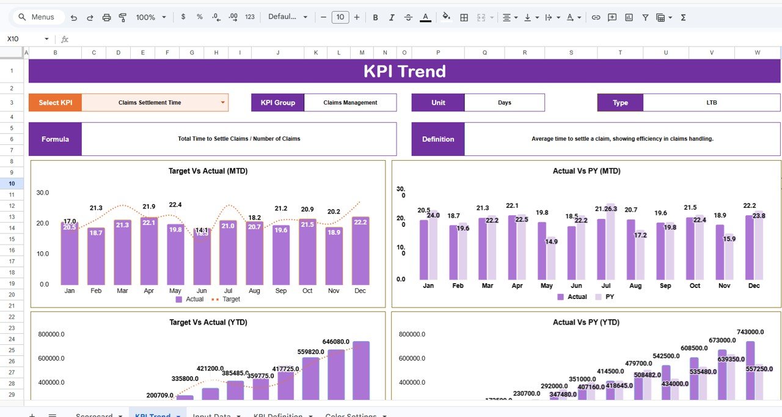Viewport: 782px width, 417px height.
Task: Open the fill color picker
Action: 446,17
